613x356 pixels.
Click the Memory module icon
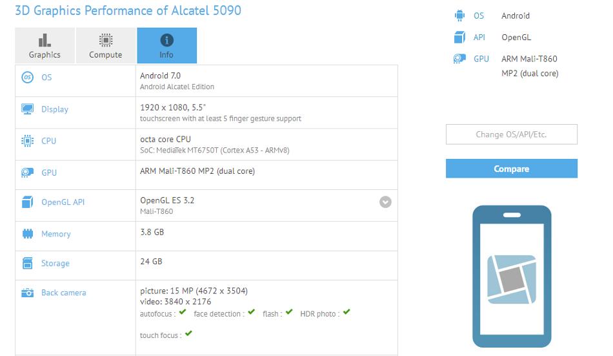tap(27, 234)
